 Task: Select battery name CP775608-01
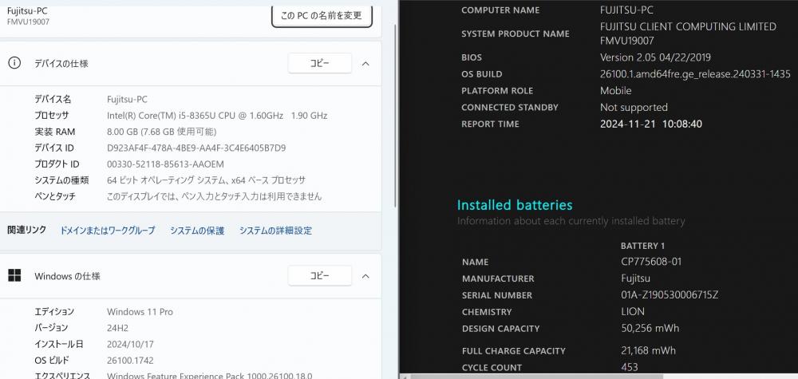click(x=651, y=262)
